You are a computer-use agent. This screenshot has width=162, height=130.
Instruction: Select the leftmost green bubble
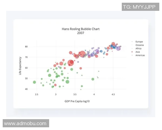click(34, 82)
